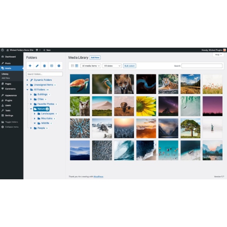This screenshot has height=227, width=227.
Task: Click the comments bubble icon in admin bar
Action: (37, 50)
